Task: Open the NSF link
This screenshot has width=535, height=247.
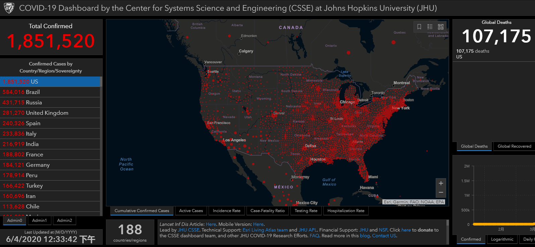Action: pos(383,230)
